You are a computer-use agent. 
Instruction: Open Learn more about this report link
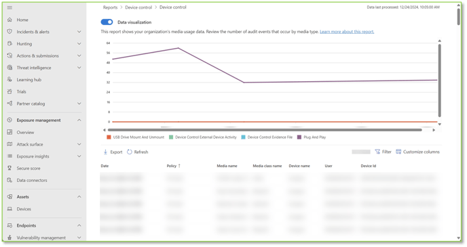[x=347, y=32]
